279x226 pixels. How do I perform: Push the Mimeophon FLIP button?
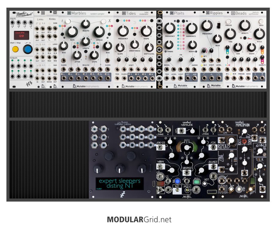point(231,189)
